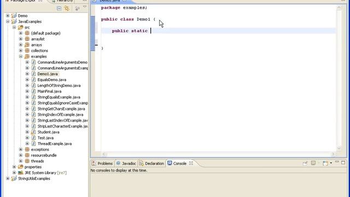Screen dimensions: 350x197
Task: Open Console dropdown arrow in console toolbar
Action: 331,163
